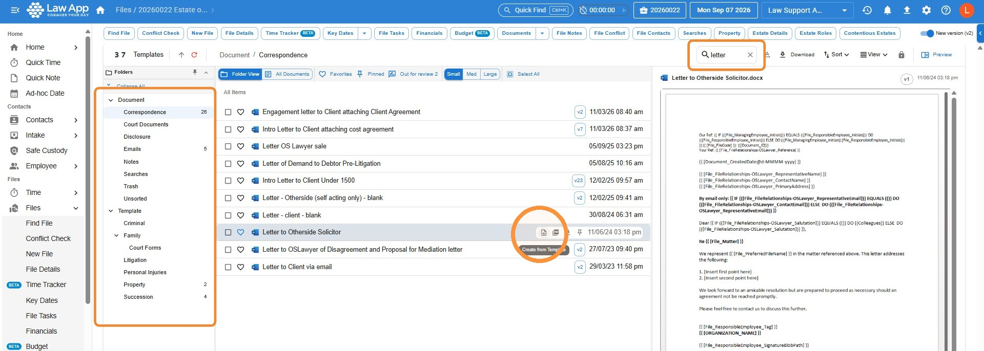Open View dropdown
The height and width of the screenshot is (351, 984).
tap(874, 55)
